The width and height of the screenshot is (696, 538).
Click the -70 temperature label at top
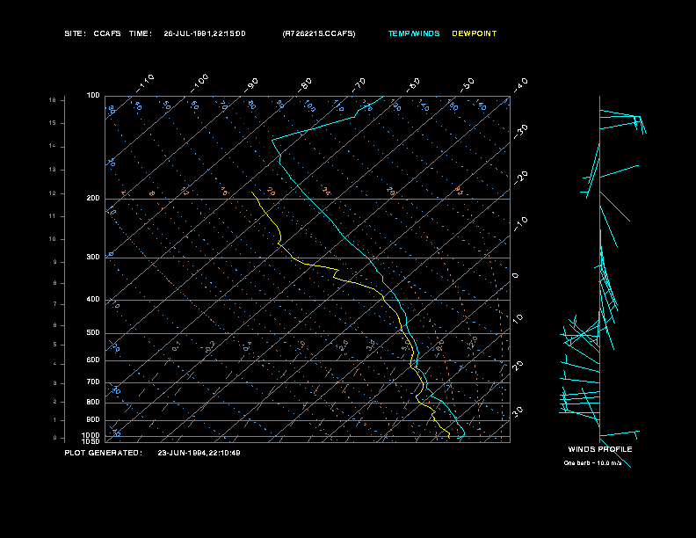(359, 84)
